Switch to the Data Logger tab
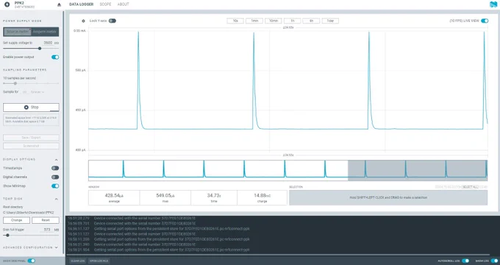Image resolution: width=500 pixels, height=265 pixels. point(82,4)
